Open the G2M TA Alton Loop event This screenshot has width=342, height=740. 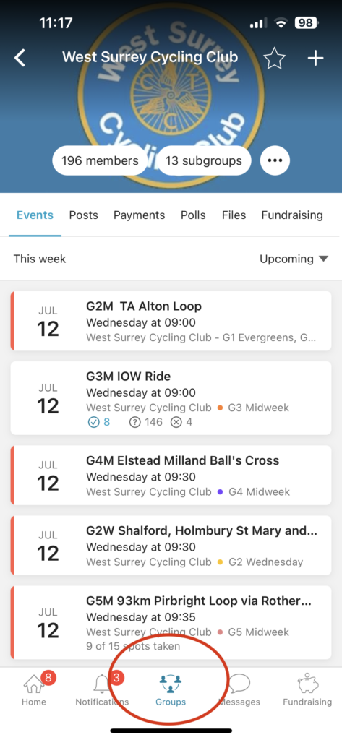point(171,321)
